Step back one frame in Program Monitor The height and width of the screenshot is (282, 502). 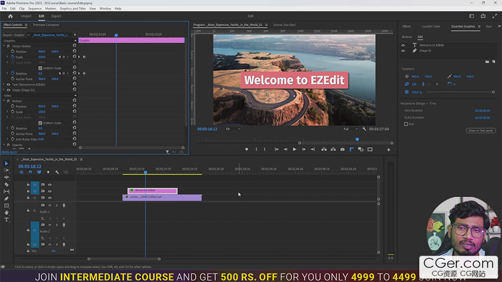[x=285, y=149]
